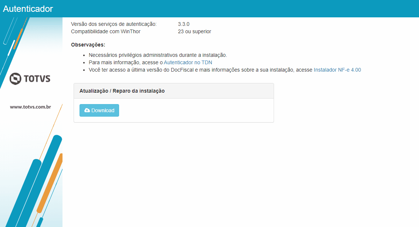The height and width of the screenshot is (227, 419).
Task: Click 'Compatibilidade com WinThor' label
Action: pyautogui.click(x=106, y=31)
